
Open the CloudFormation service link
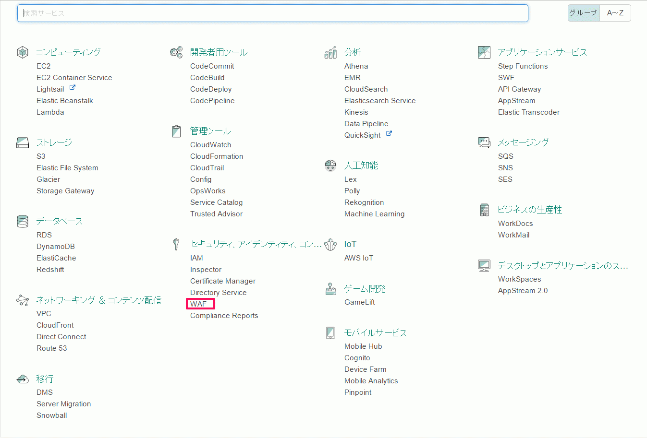(217, 156)
